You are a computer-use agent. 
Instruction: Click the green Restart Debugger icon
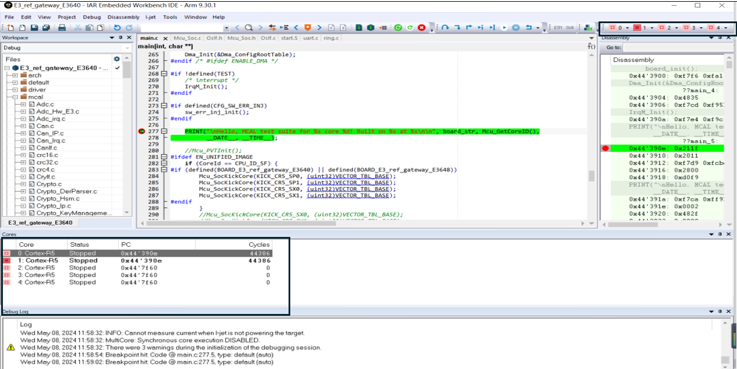(398, 28)
